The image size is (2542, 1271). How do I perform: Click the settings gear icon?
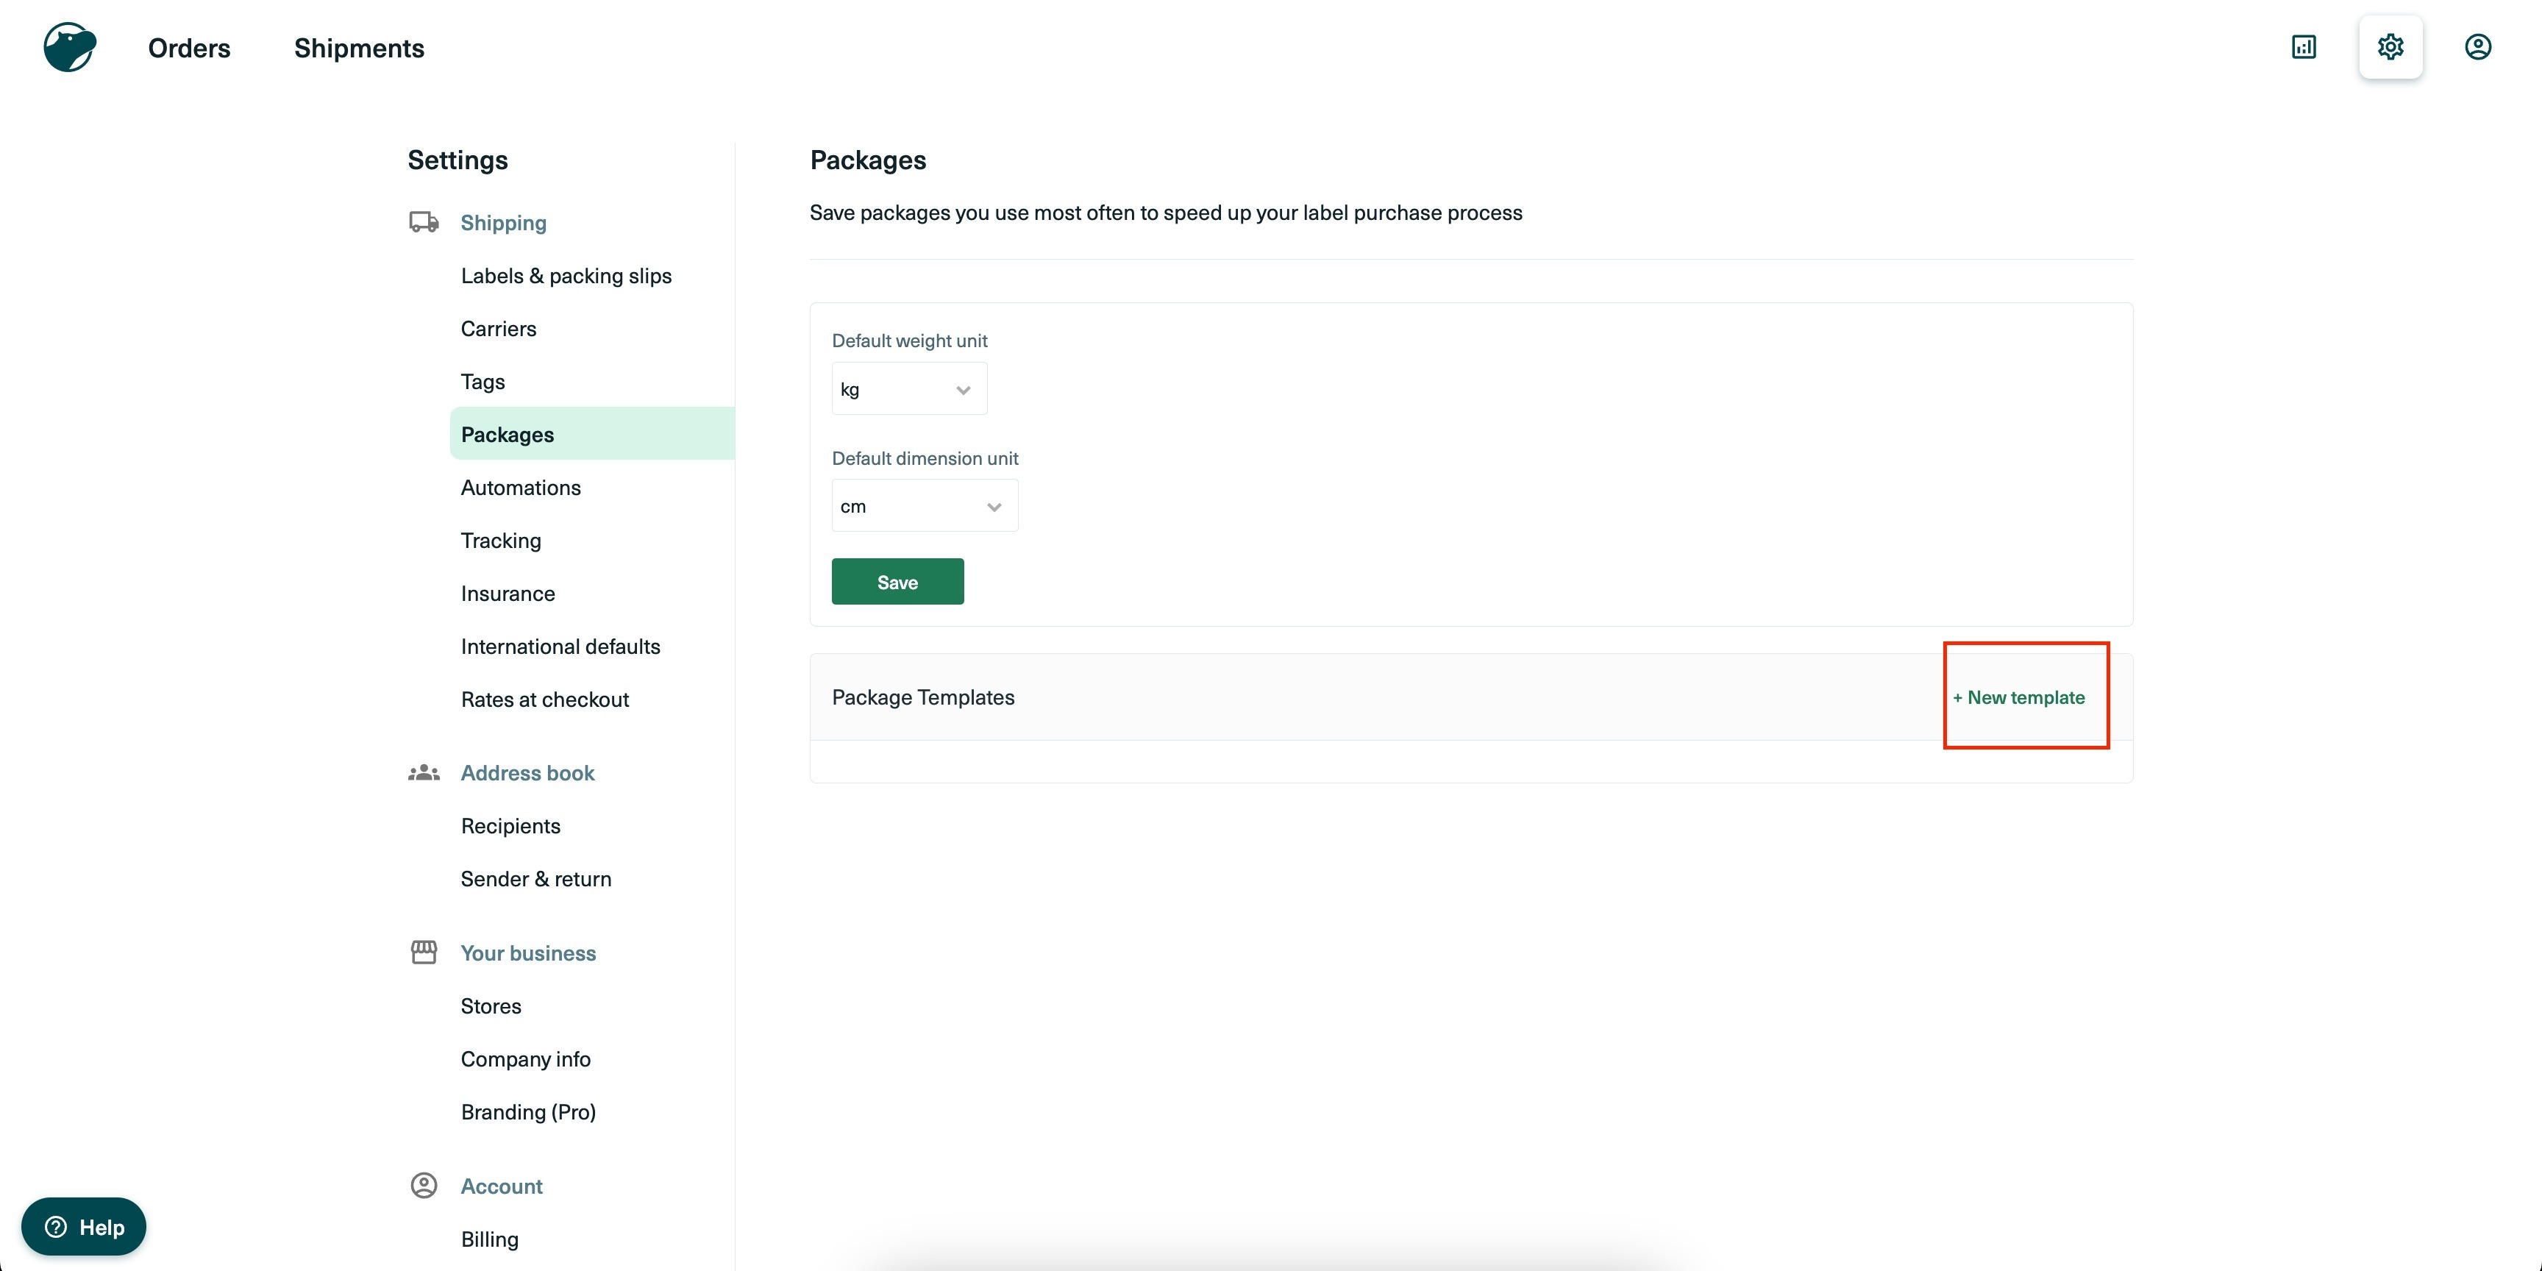tap(2390, 47)
